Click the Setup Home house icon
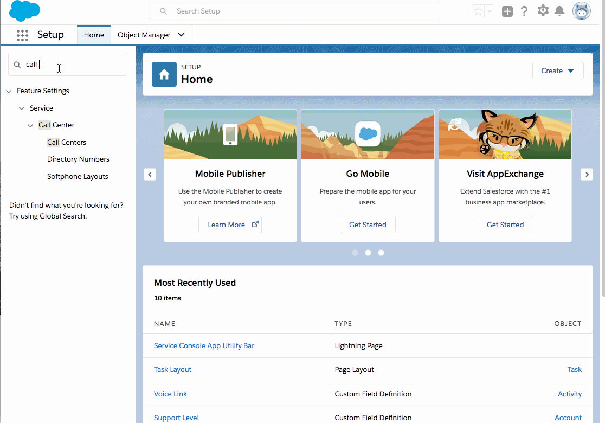Screen dimensions: 605x423 [164, 74]
